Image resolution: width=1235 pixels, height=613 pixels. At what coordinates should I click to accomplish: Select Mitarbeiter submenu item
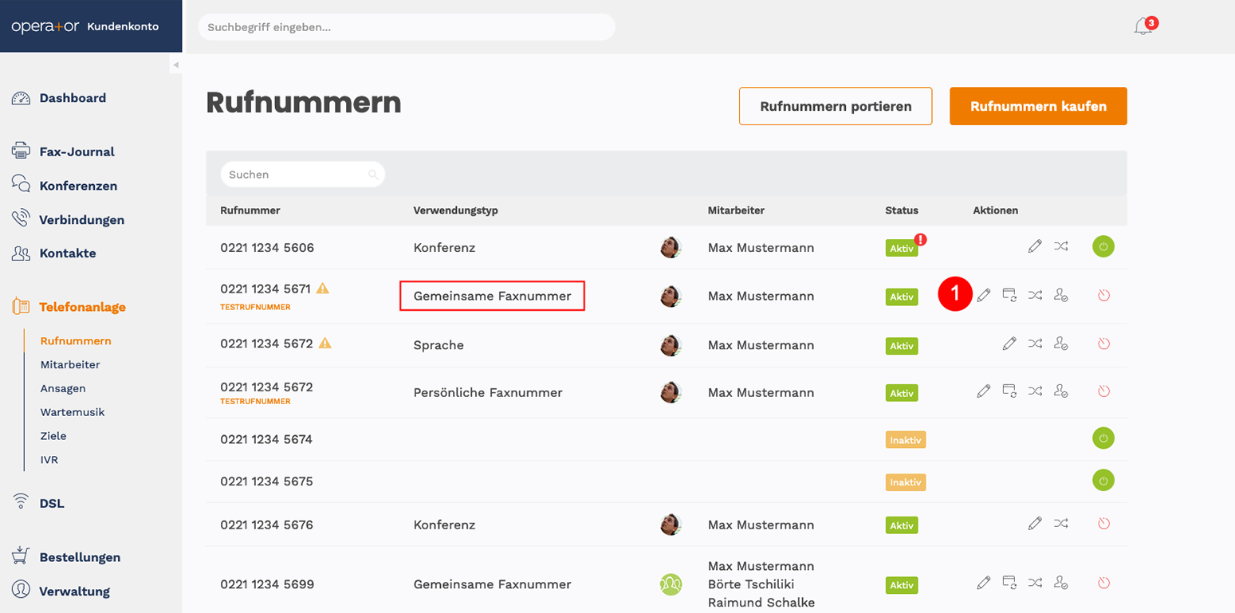(x=70, y=364)
